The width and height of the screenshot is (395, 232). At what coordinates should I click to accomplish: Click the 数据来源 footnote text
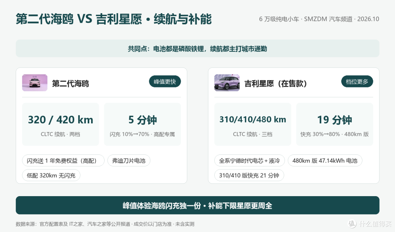pos(105,224)
